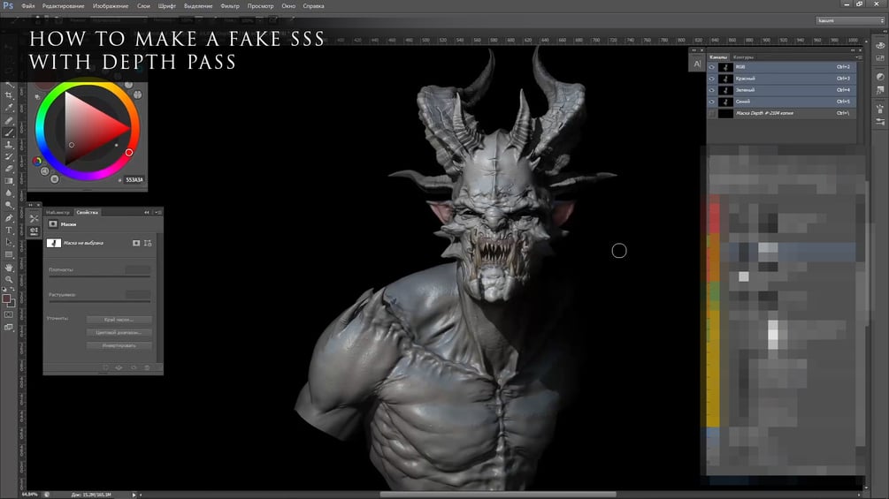Viewport: 889px width, 499px height.
Task: Open the Properties panel flyout menu
Action: [158, 213]
